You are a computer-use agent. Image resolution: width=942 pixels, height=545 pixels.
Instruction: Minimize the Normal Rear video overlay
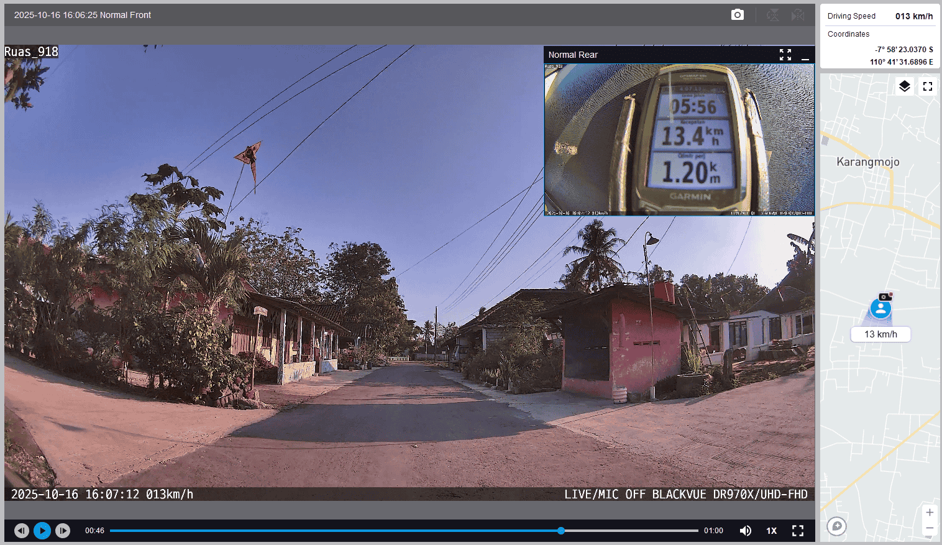point(805,55)
